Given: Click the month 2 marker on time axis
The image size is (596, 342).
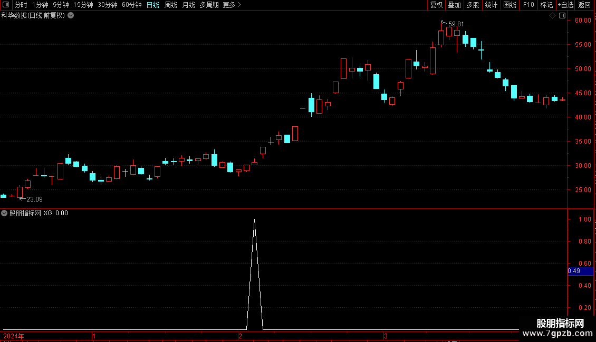Looking at the screenshot, I should coord(240,336).
